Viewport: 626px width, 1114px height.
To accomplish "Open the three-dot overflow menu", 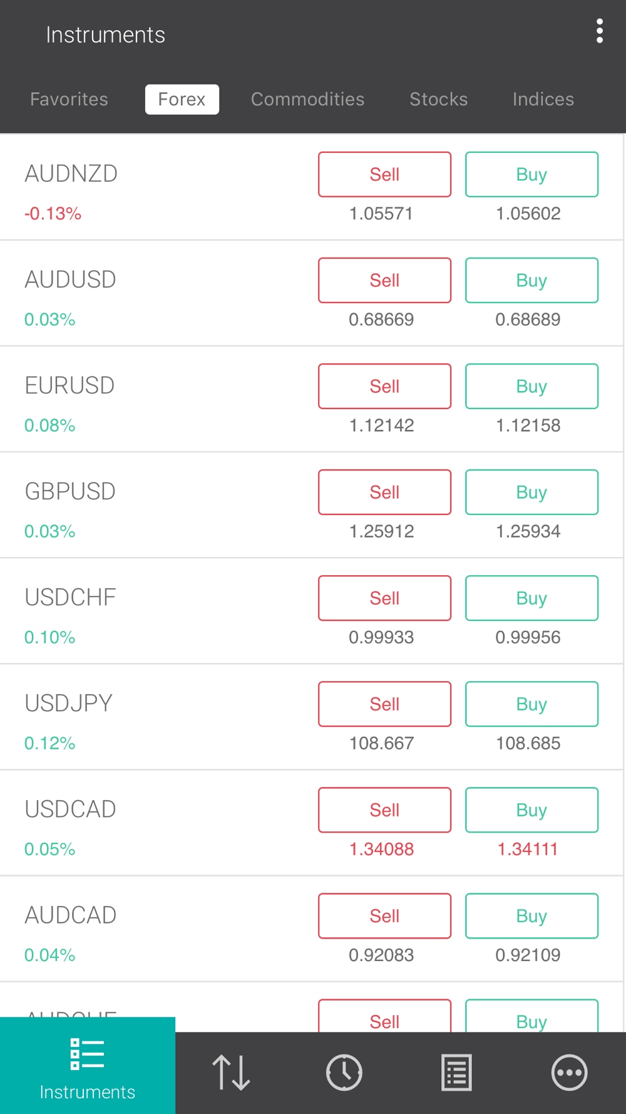I will [600, 31].
